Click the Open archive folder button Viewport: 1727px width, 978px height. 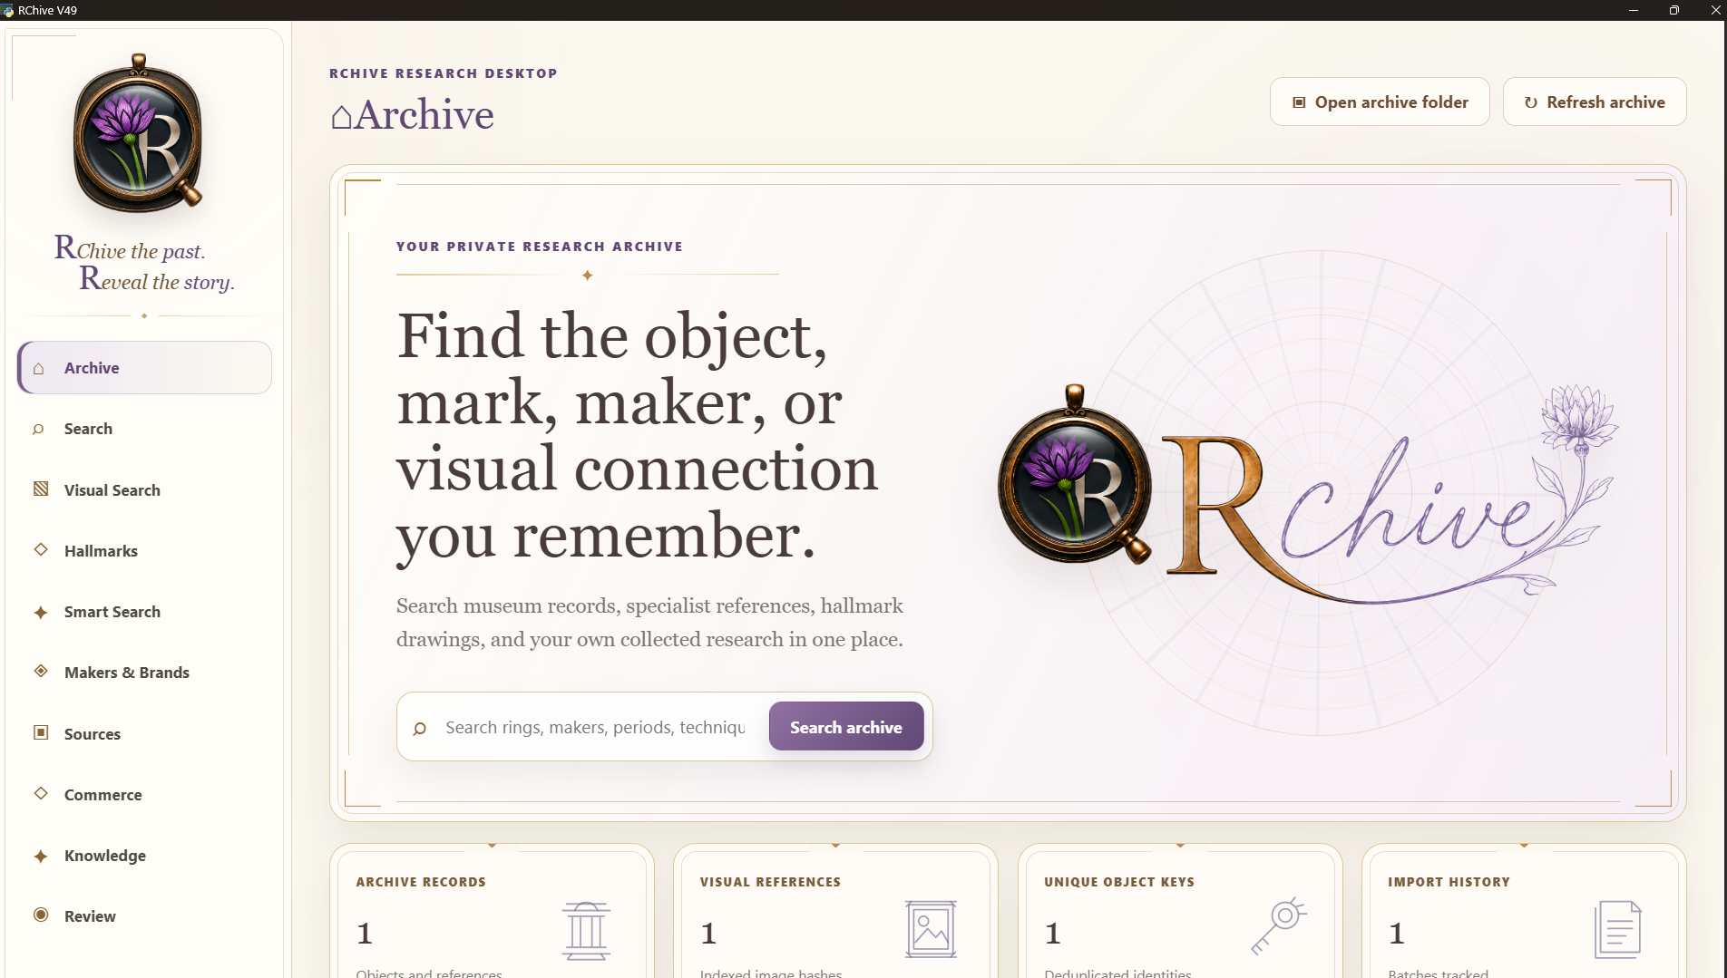tap(1380, 102)
